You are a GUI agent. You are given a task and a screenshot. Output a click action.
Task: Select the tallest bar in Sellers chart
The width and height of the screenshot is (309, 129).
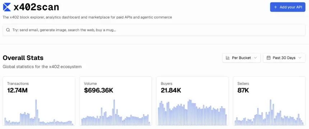point(270,112)
